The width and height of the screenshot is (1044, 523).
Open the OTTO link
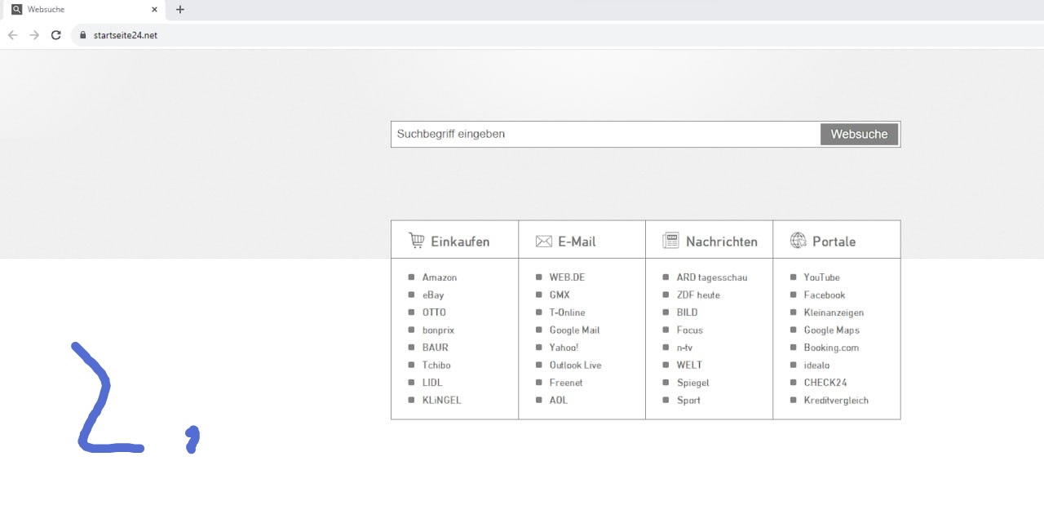click(x=434, y=312)
